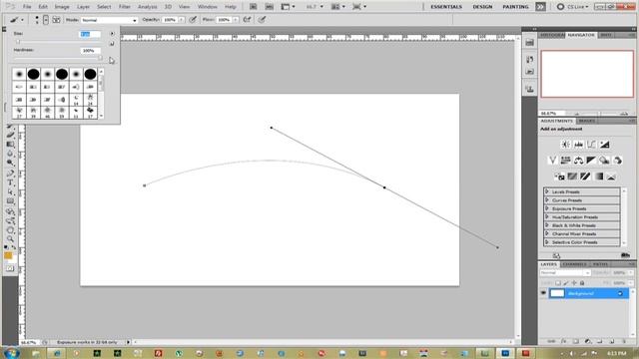Switch to the Painting workspace

tap(515, 7)
